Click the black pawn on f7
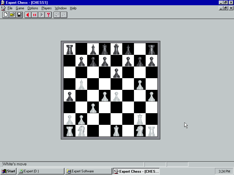Image resolution: width=234 pixels, height=175 pixels. tap(128, 62)
